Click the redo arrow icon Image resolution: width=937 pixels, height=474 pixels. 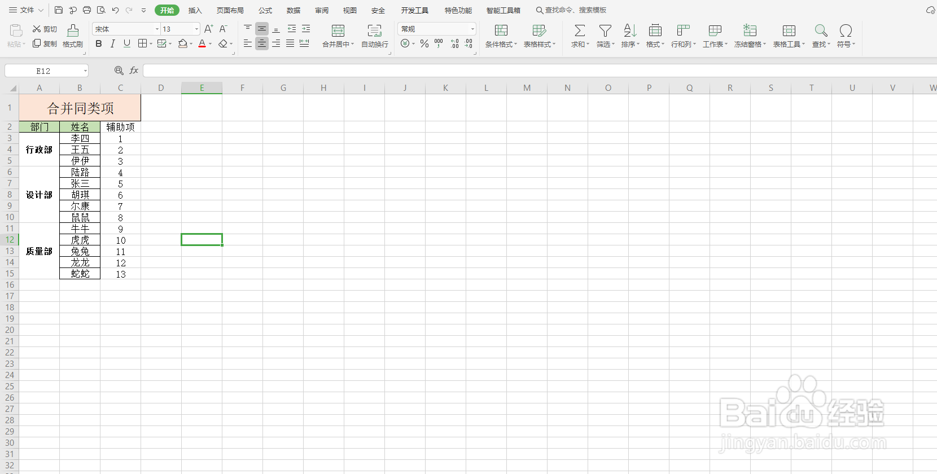129,10
